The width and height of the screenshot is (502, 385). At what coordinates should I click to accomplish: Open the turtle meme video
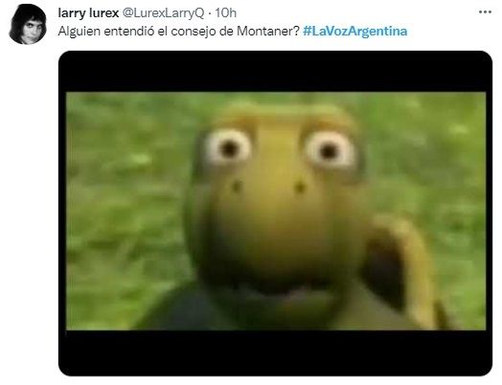(x=275, y=214)
